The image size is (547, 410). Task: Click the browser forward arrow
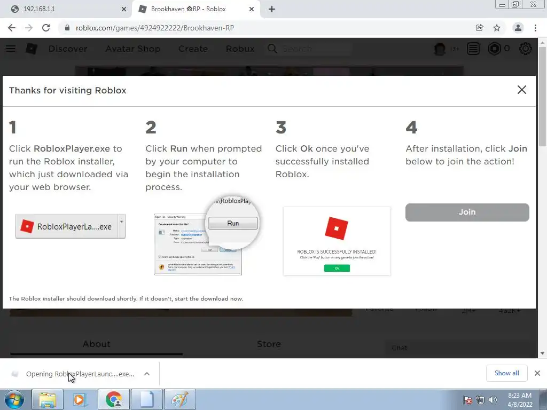coord(29,28)
